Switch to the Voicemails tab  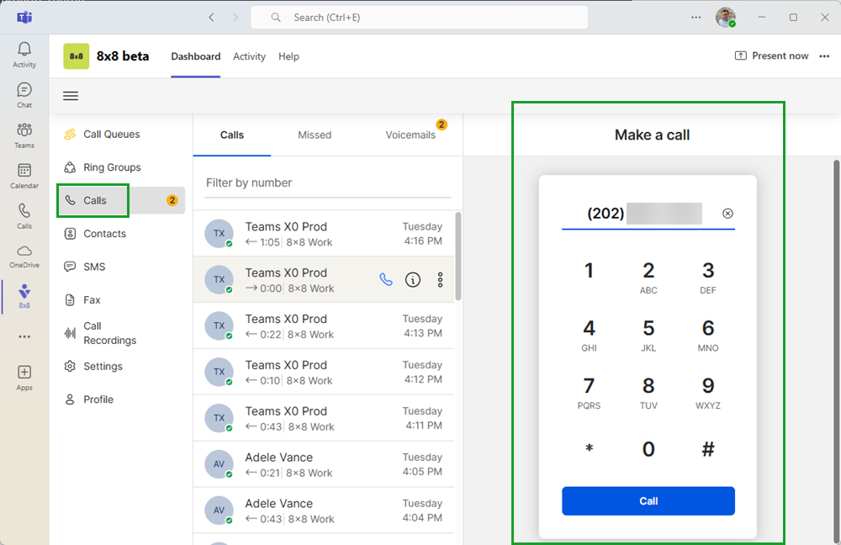coord(410,135)
